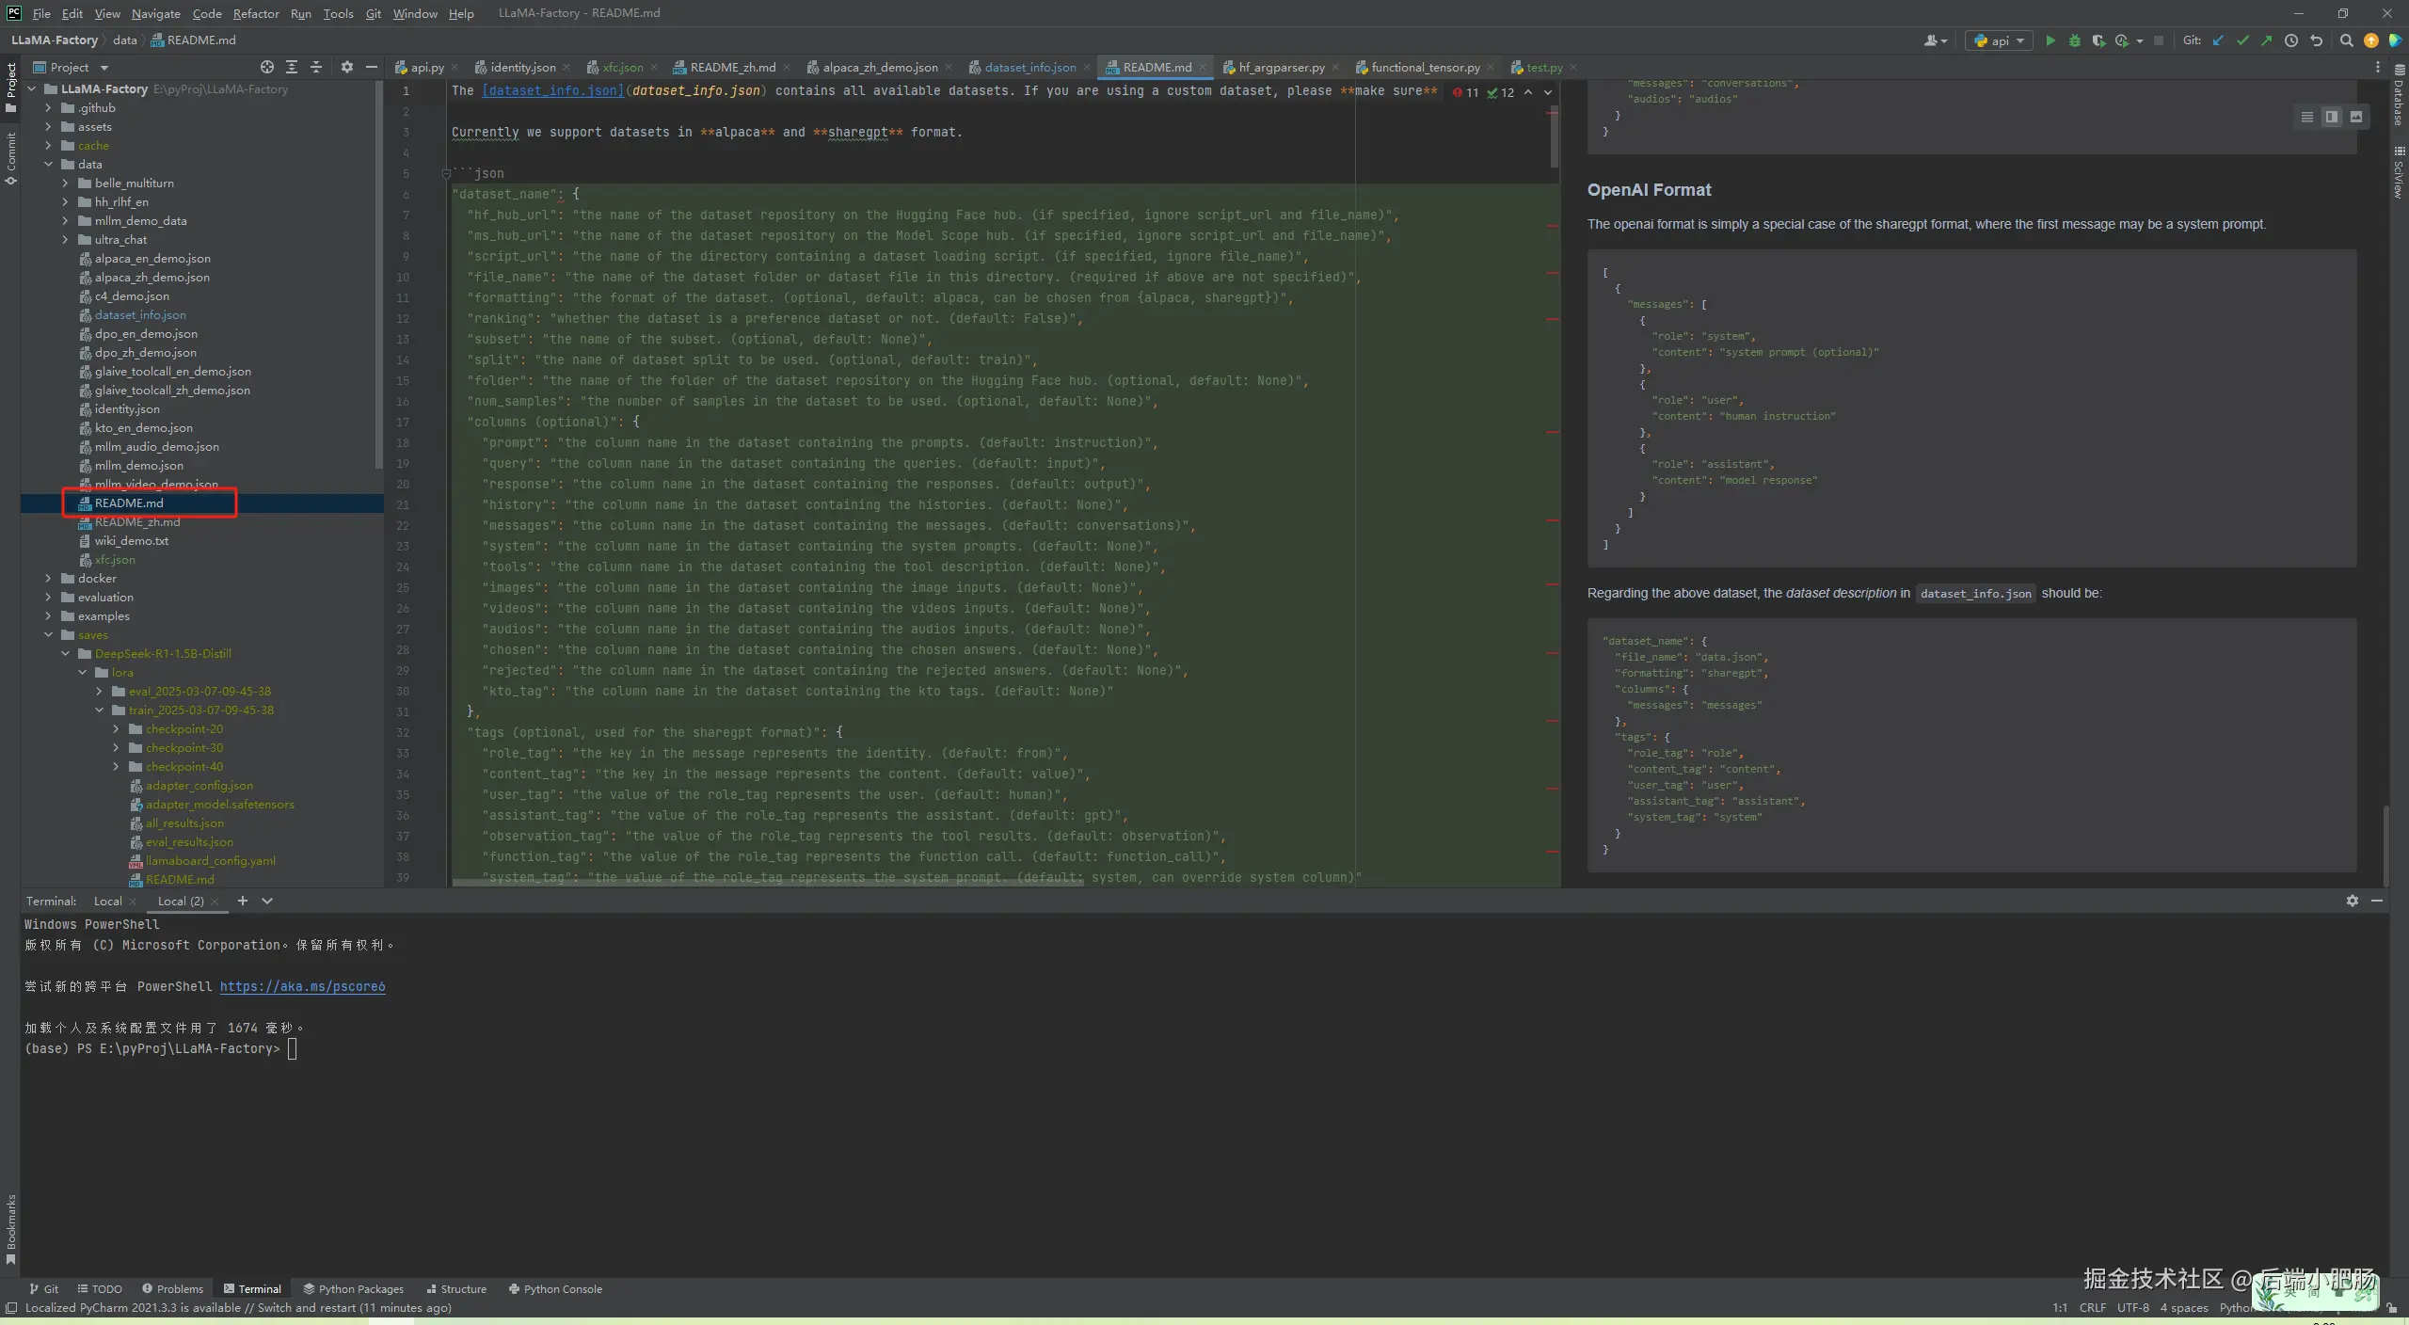Start debugging with the green bug icon
Viewport: 2409px width, 1325px height.
pyautogui.click(x=2074, y=40)
